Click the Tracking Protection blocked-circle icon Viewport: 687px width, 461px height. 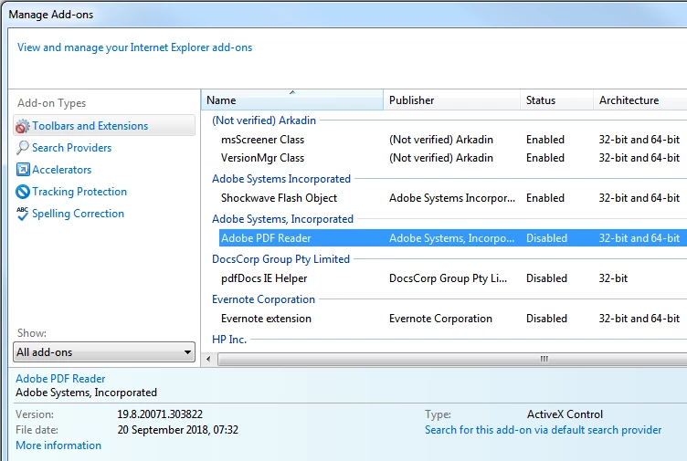click(22, 192)
